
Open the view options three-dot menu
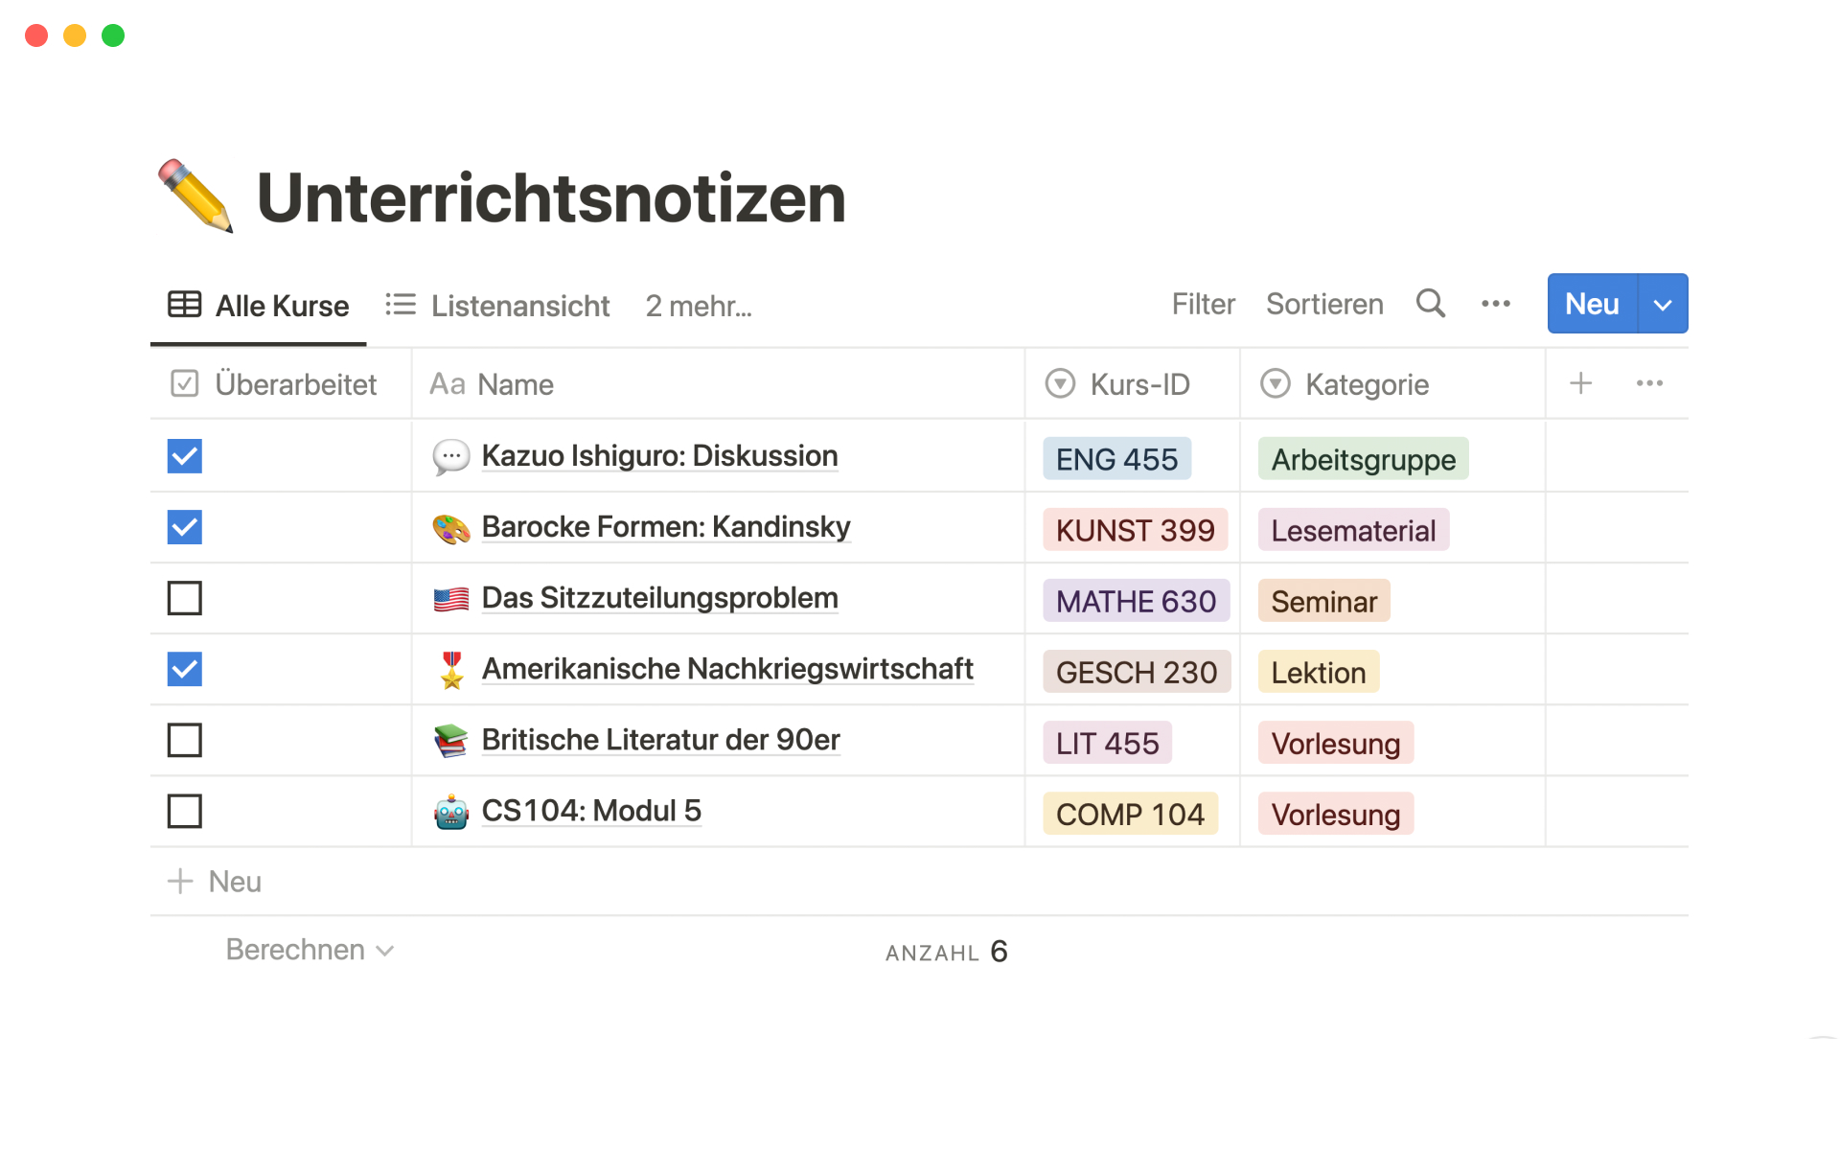coord(1495,304)
